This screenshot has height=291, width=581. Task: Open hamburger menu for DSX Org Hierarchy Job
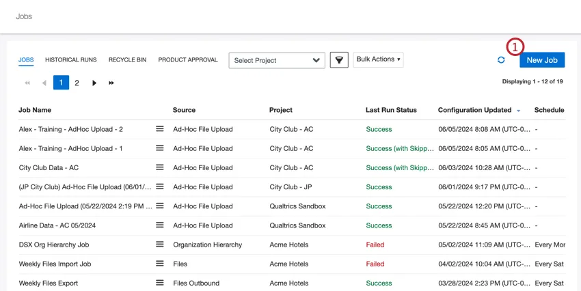tap(160, 245)
